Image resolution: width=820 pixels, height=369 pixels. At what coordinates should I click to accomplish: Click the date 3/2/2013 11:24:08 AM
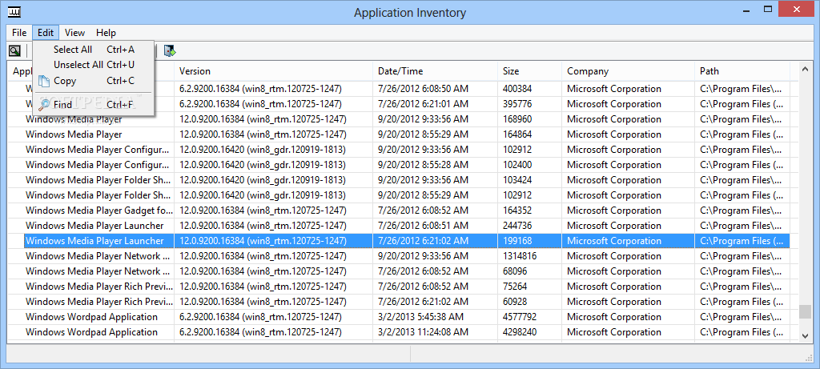pyautogui.click(x=423, y=332)
